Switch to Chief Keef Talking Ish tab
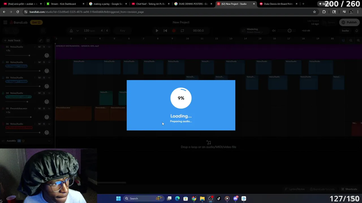The width and height of the screenshot is (362, 203). click(150, 4)
